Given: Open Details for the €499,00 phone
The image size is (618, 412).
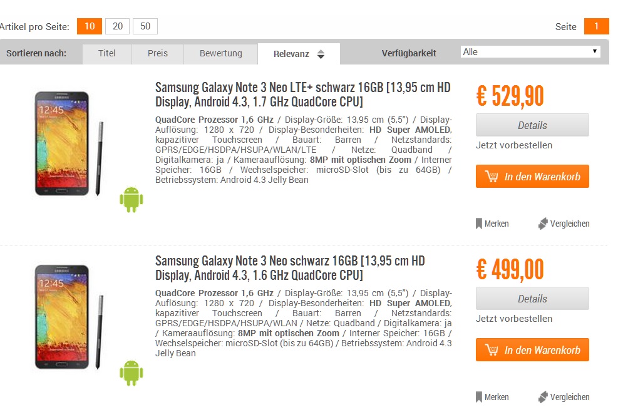Looking at the screenshot, I should [532, 299].
